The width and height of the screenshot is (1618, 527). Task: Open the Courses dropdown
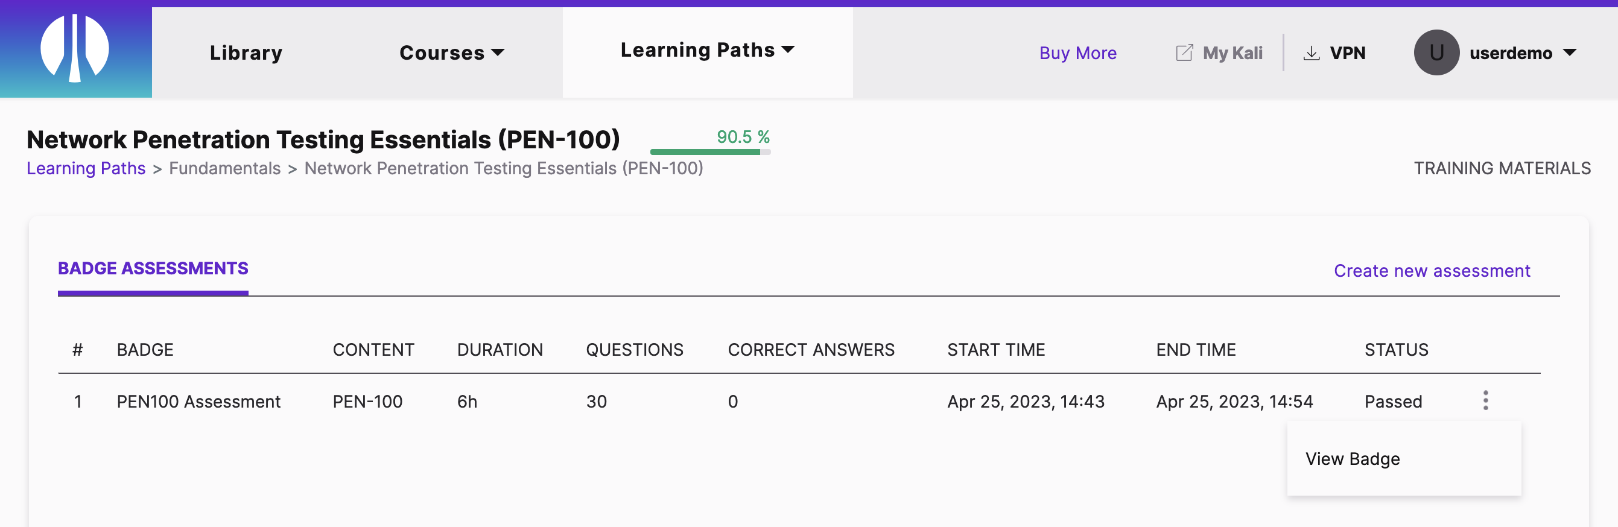(451, 53)
